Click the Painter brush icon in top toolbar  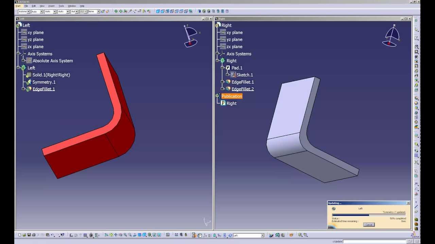[x=107, y=11]
